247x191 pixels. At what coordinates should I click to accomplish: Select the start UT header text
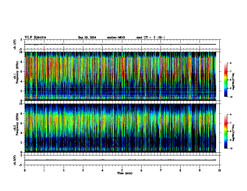pos(151,37)
